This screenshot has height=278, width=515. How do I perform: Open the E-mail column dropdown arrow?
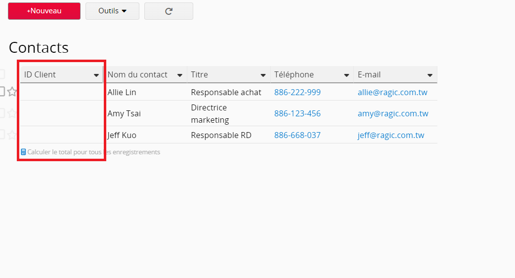(x=430, y=75)
